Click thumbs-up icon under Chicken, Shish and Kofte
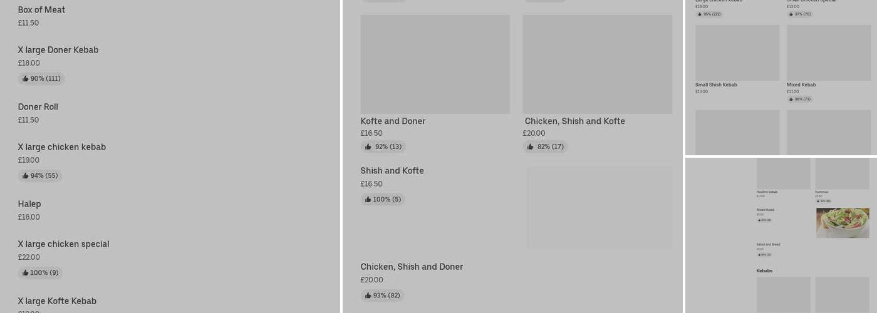Viewport: 877px width, 313px height. coord(531,147)
